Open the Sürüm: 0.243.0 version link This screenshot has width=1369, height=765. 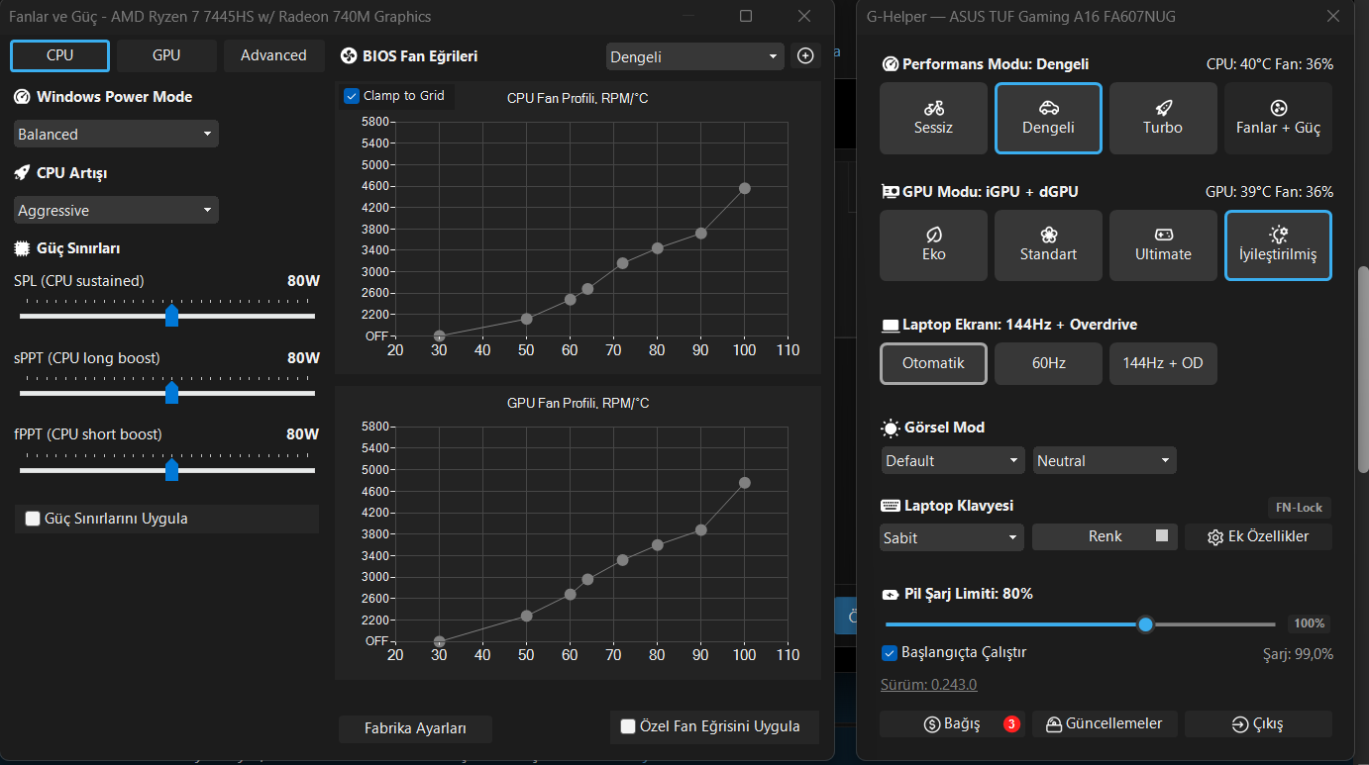928,685
